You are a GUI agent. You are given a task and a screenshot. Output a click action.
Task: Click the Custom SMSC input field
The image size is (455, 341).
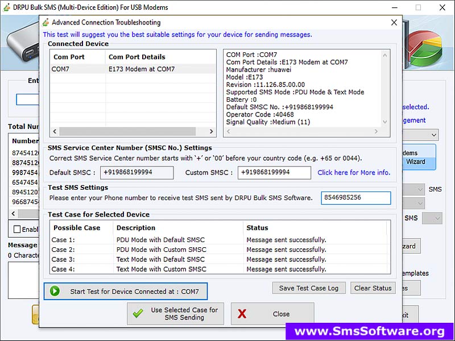click(x=274, y=173)
